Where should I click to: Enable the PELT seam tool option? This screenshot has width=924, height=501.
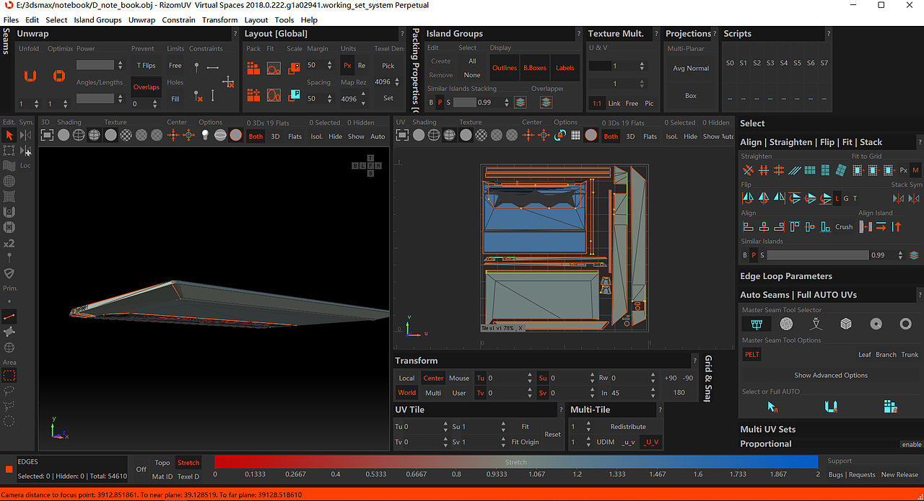pos(752,354)
